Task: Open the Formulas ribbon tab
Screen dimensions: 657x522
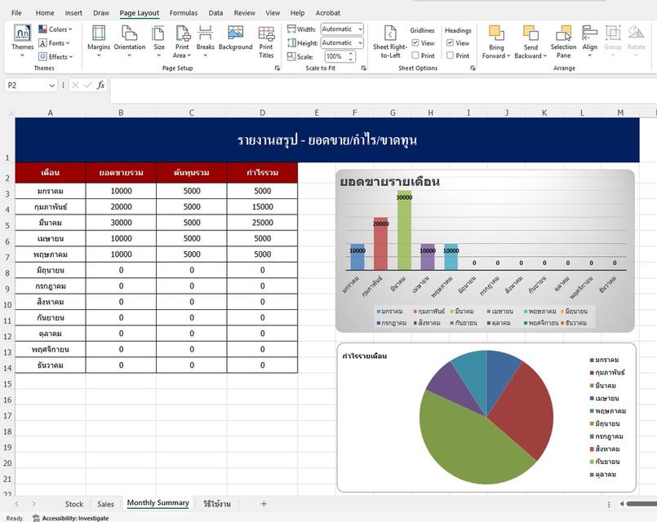Action: tap(184, 13)
